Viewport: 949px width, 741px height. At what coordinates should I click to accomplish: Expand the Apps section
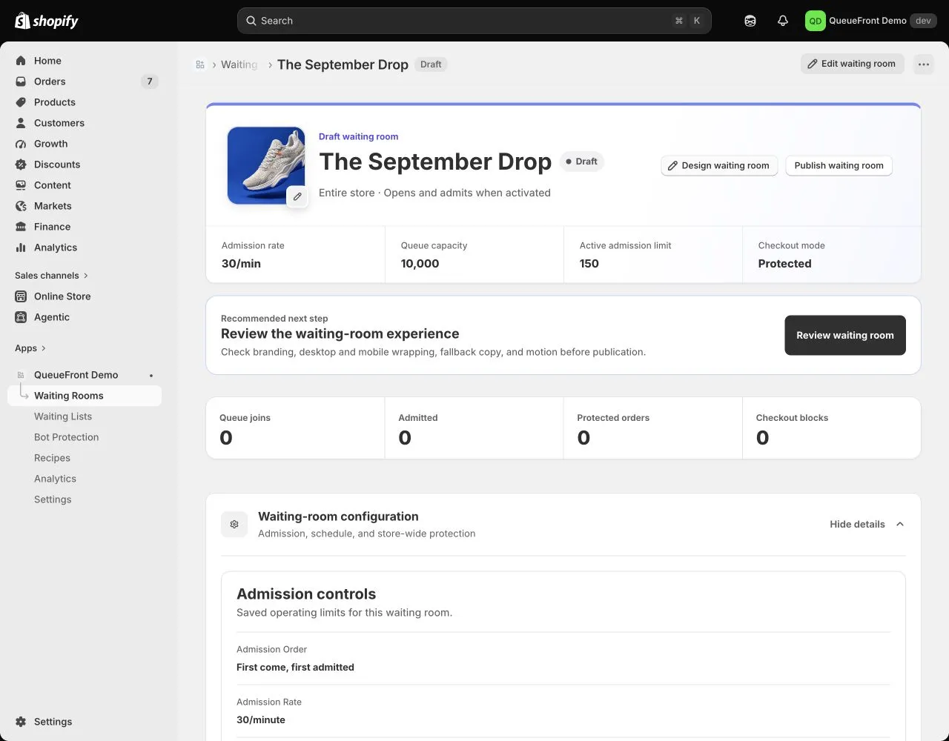pyautogui.click(x=30, y=348)
